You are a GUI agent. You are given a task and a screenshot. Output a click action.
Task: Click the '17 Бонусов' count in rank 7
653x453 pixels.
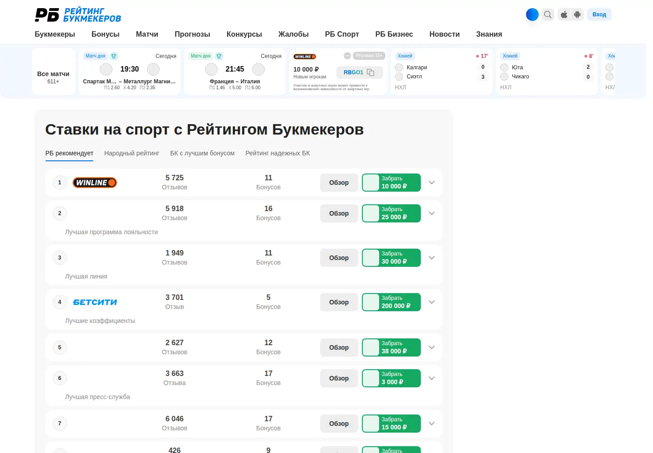point(268,423)
